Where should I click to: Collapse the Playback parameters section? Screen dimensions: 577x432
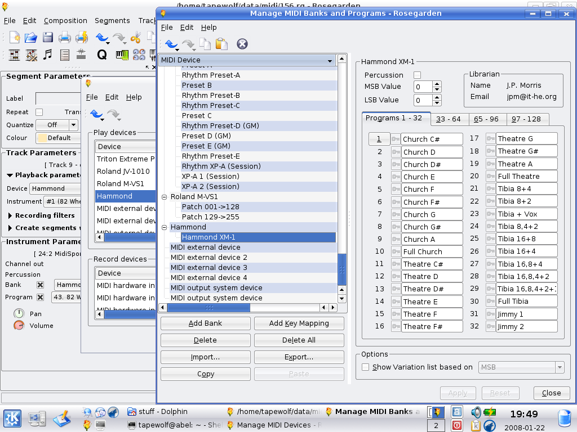coord(10,175)
